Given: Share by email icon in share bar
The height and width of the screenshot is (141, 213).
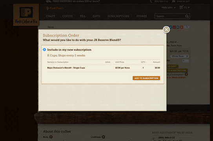Looking at the screenshot, I should tap(178, 27).
